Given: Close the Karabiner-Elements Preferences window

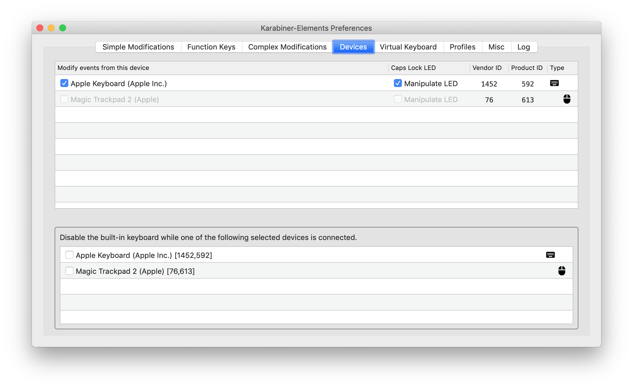Looking at the screenshot, I should click(x=40, y=28).
